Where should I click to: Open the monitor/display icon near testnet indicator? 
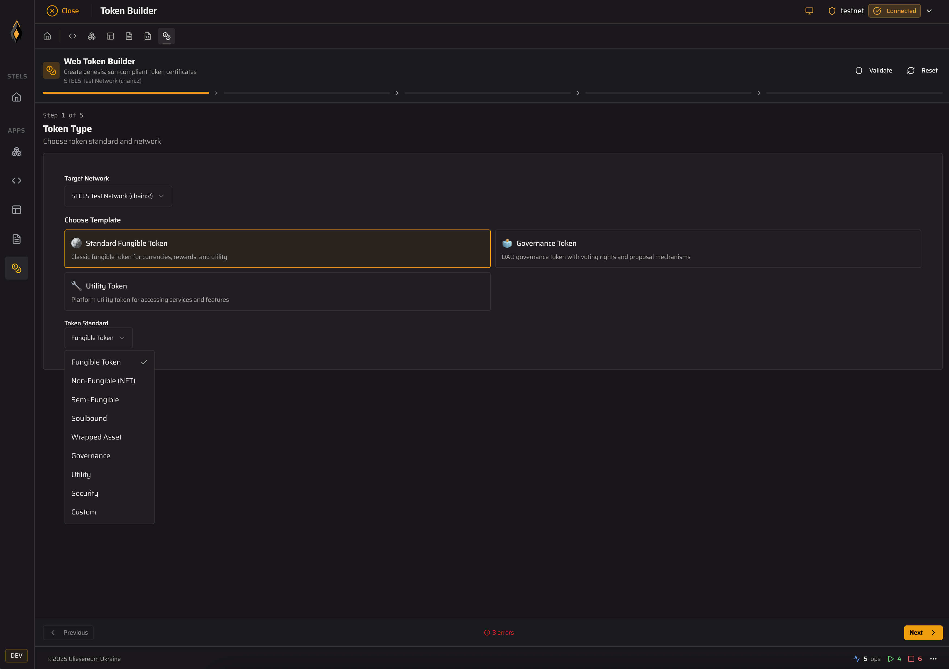pos(809,11)
